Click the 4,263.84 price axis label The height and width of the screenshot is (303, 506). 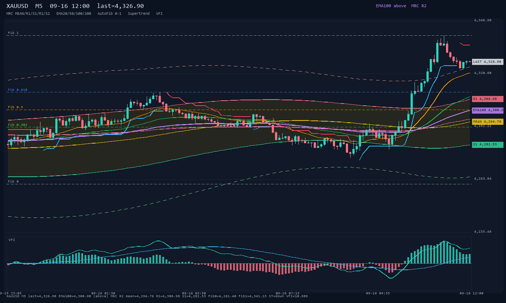tap(483, 179)
